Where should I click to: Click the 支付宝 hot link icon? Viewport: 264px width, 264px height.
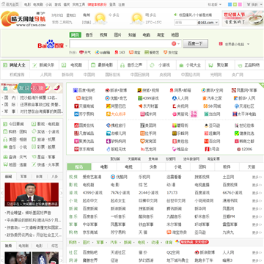click(x=166, y=52)
